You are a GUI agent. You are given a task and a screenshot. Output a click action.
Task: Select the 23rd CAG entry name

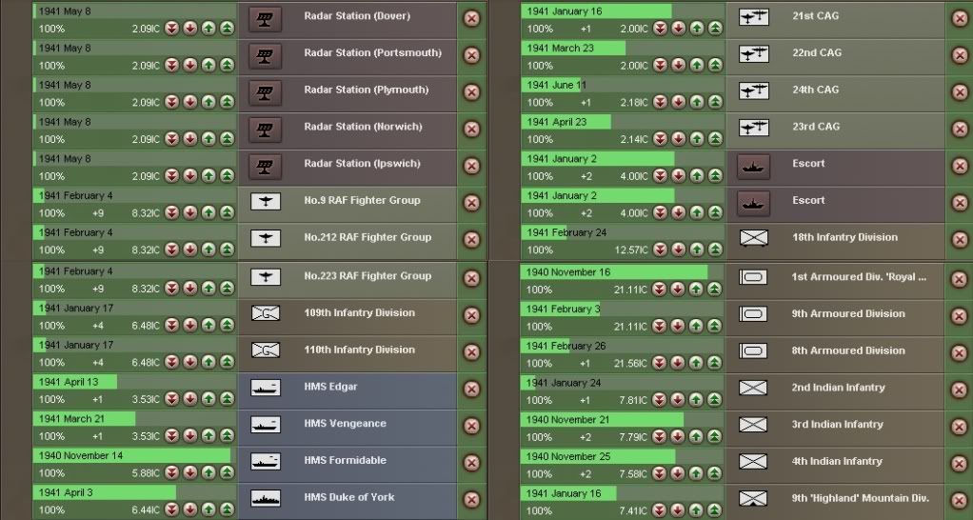tap(815, 126)
